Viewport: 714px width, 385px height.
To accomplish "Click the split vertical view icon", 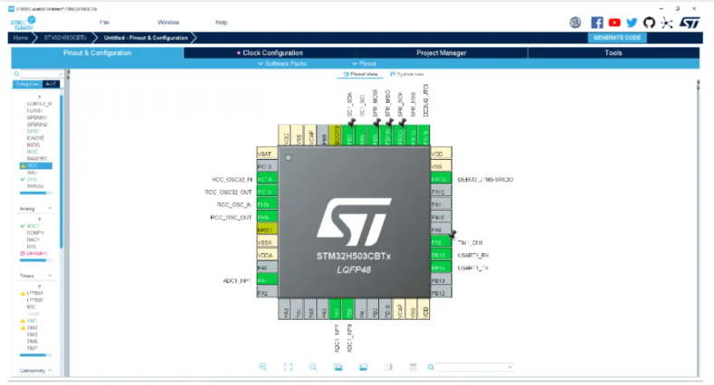I will [x=388, y=367].
